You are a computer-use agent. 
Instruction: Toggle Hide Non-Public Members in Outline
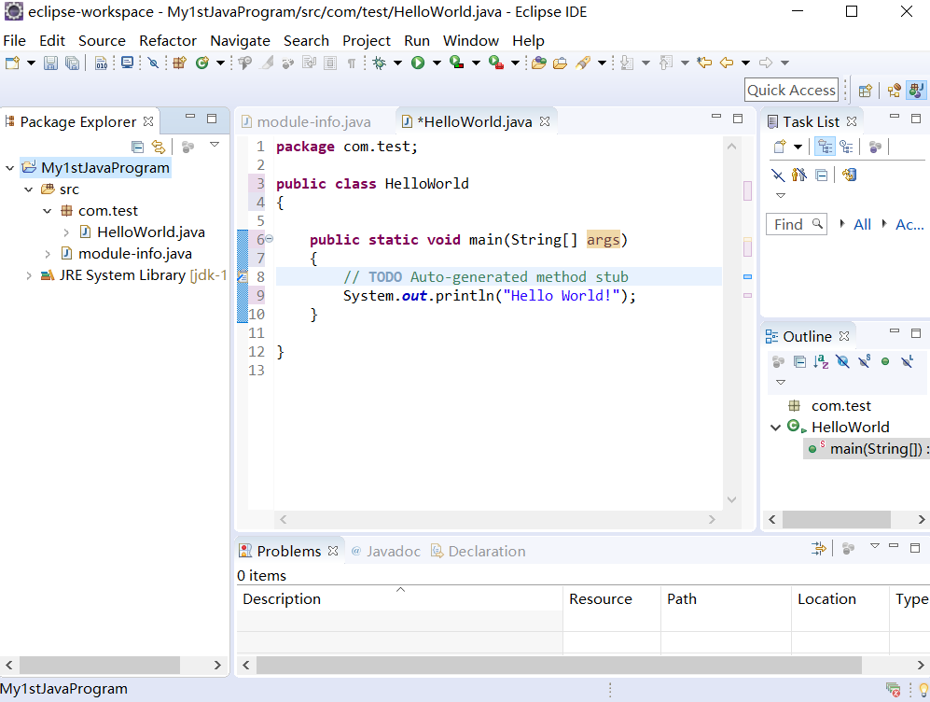coord(885,361)
